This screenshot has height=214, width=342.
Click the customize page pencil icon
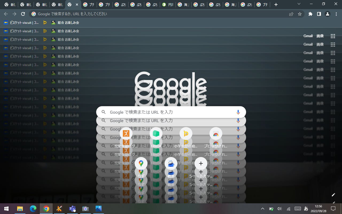(x=333, y=195)
